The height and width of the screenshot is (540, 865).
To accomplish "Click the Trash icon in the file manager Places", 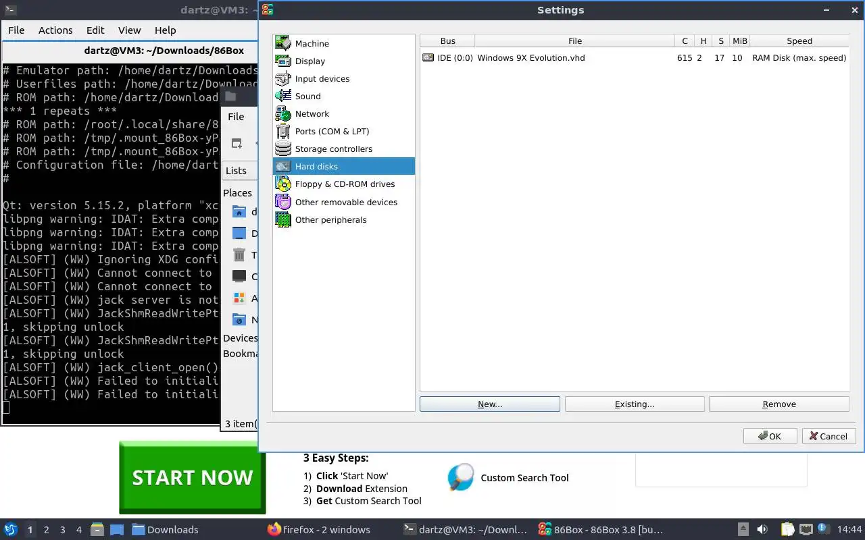I will tap(239, 254).
